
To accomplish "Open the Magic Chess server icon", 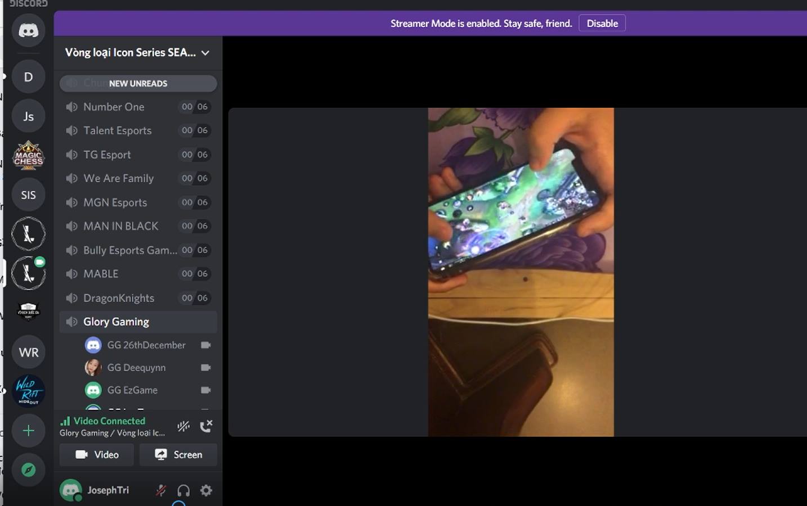I will coord(28,156).
